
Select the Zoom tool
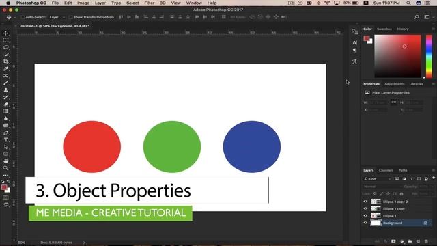(x=5, y=168)
